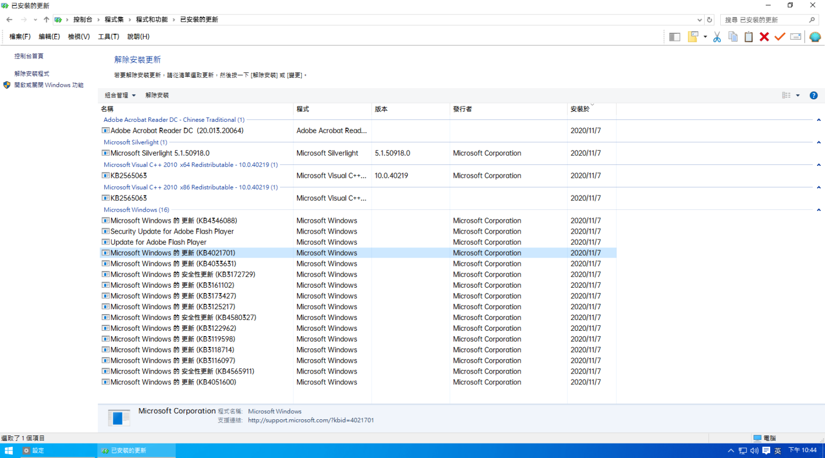Open 開啟或關閉 Windows 功能 link

click(49, 85)
